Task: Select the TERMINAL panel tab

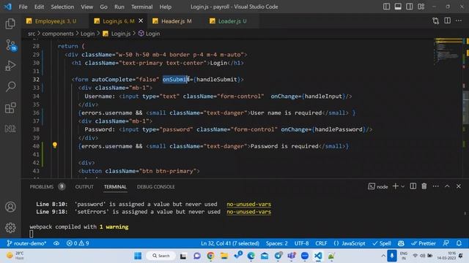Action: tap(115, 187)
